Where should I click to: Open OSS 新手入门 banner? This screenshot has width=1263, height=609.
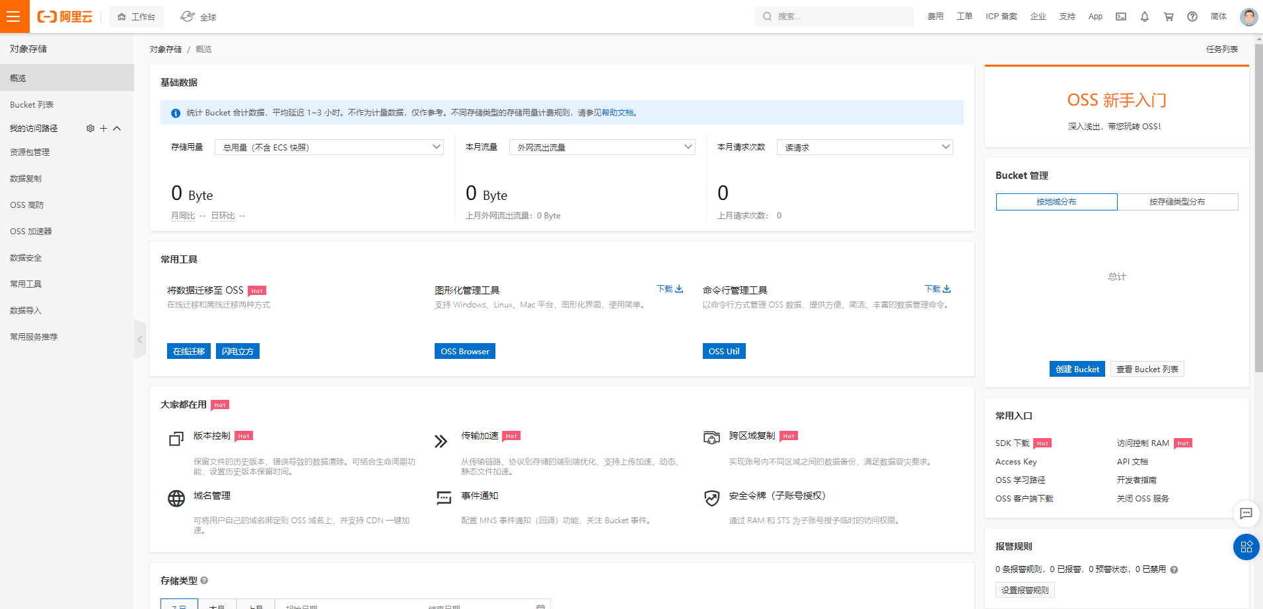pyautogui.click(x=1117, y=107)
